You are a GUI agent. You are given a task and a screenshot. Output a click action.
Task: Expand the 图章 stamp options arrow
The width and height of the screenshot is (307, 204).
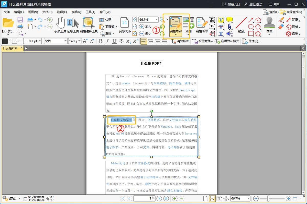click(269, 34)
